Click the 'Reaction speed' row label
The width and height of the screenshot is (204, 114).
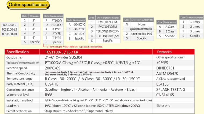point(17,68)
